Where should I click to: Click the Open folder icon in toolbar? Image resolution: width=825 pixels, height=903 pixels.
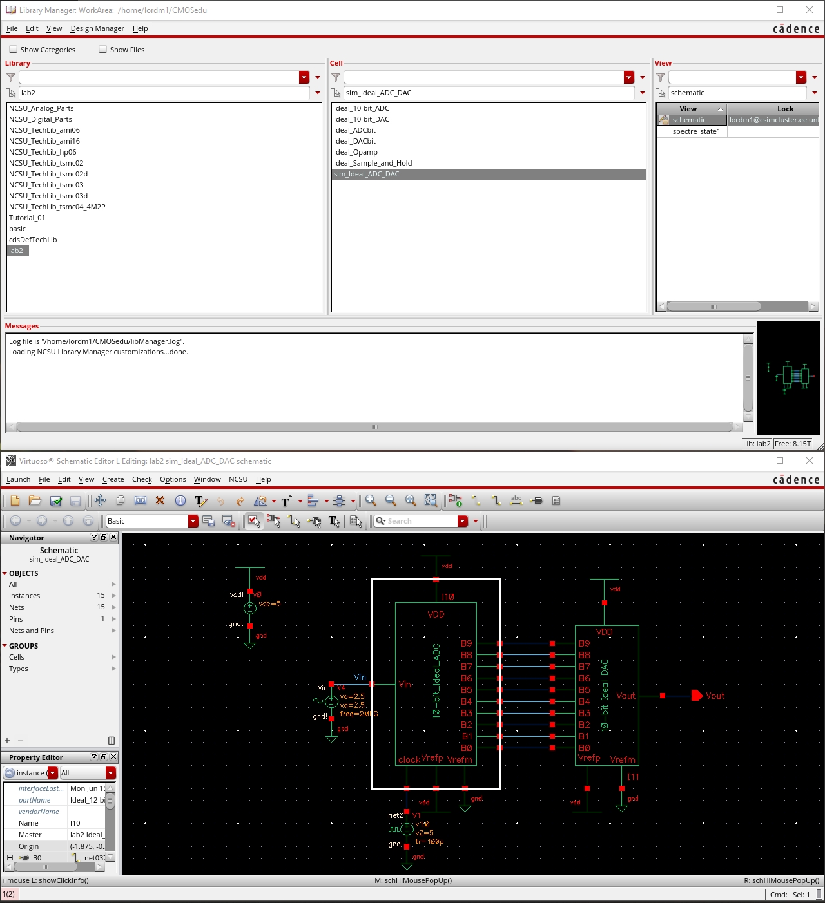click(35, 500)
